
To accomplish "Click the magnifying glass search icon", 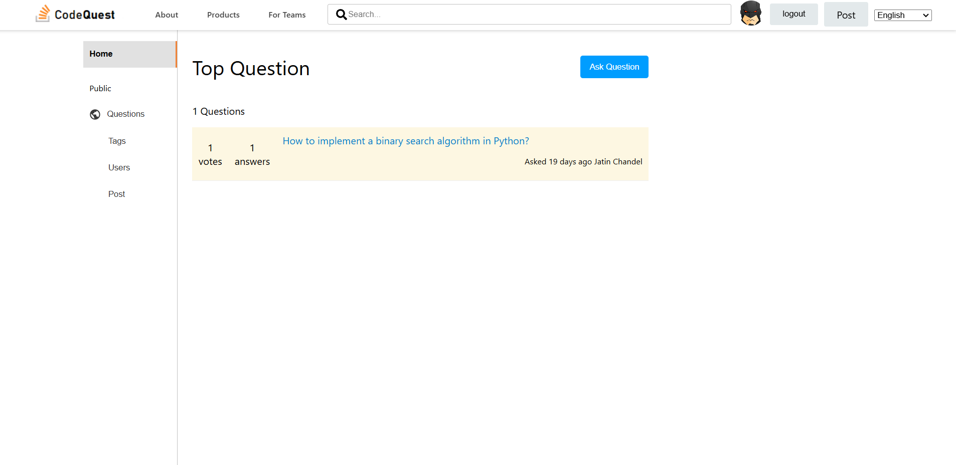I will click(x=341, y=15).
